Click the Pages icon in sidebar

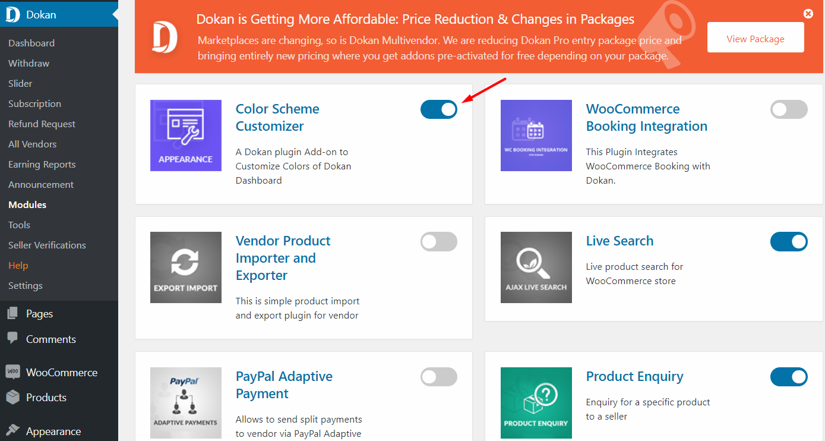pos(12,313)
